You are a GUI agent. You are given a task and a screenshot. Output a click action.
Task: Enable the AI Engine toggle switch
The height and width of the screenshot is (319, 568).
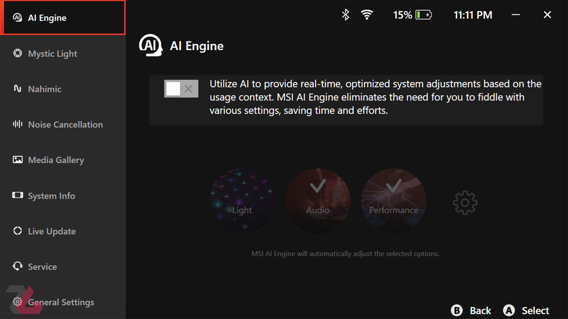[x=181, y=88]
